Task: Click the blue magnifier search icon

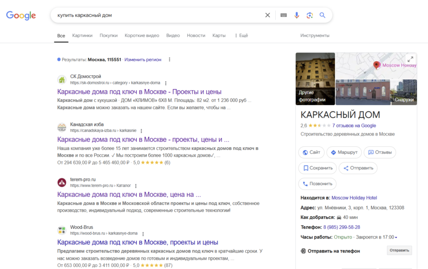Action: click(323, 15)
